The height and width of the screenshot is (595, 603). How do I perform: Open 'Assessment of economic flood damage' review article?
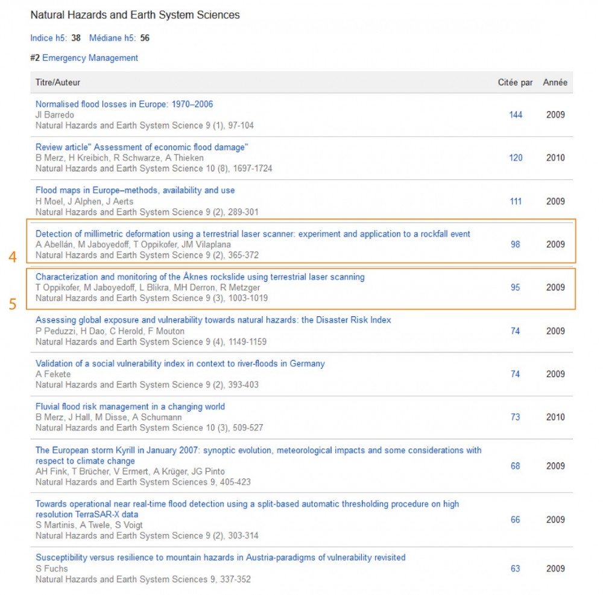[142, 147]
